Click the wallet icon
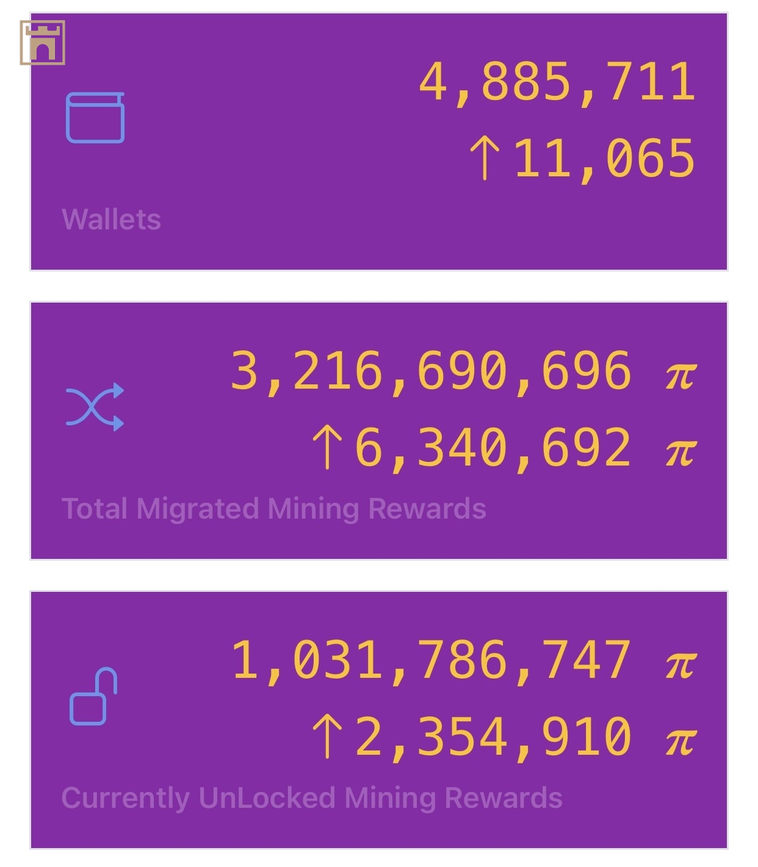Viewport: 758px width, 867px height. click(95, 118)
